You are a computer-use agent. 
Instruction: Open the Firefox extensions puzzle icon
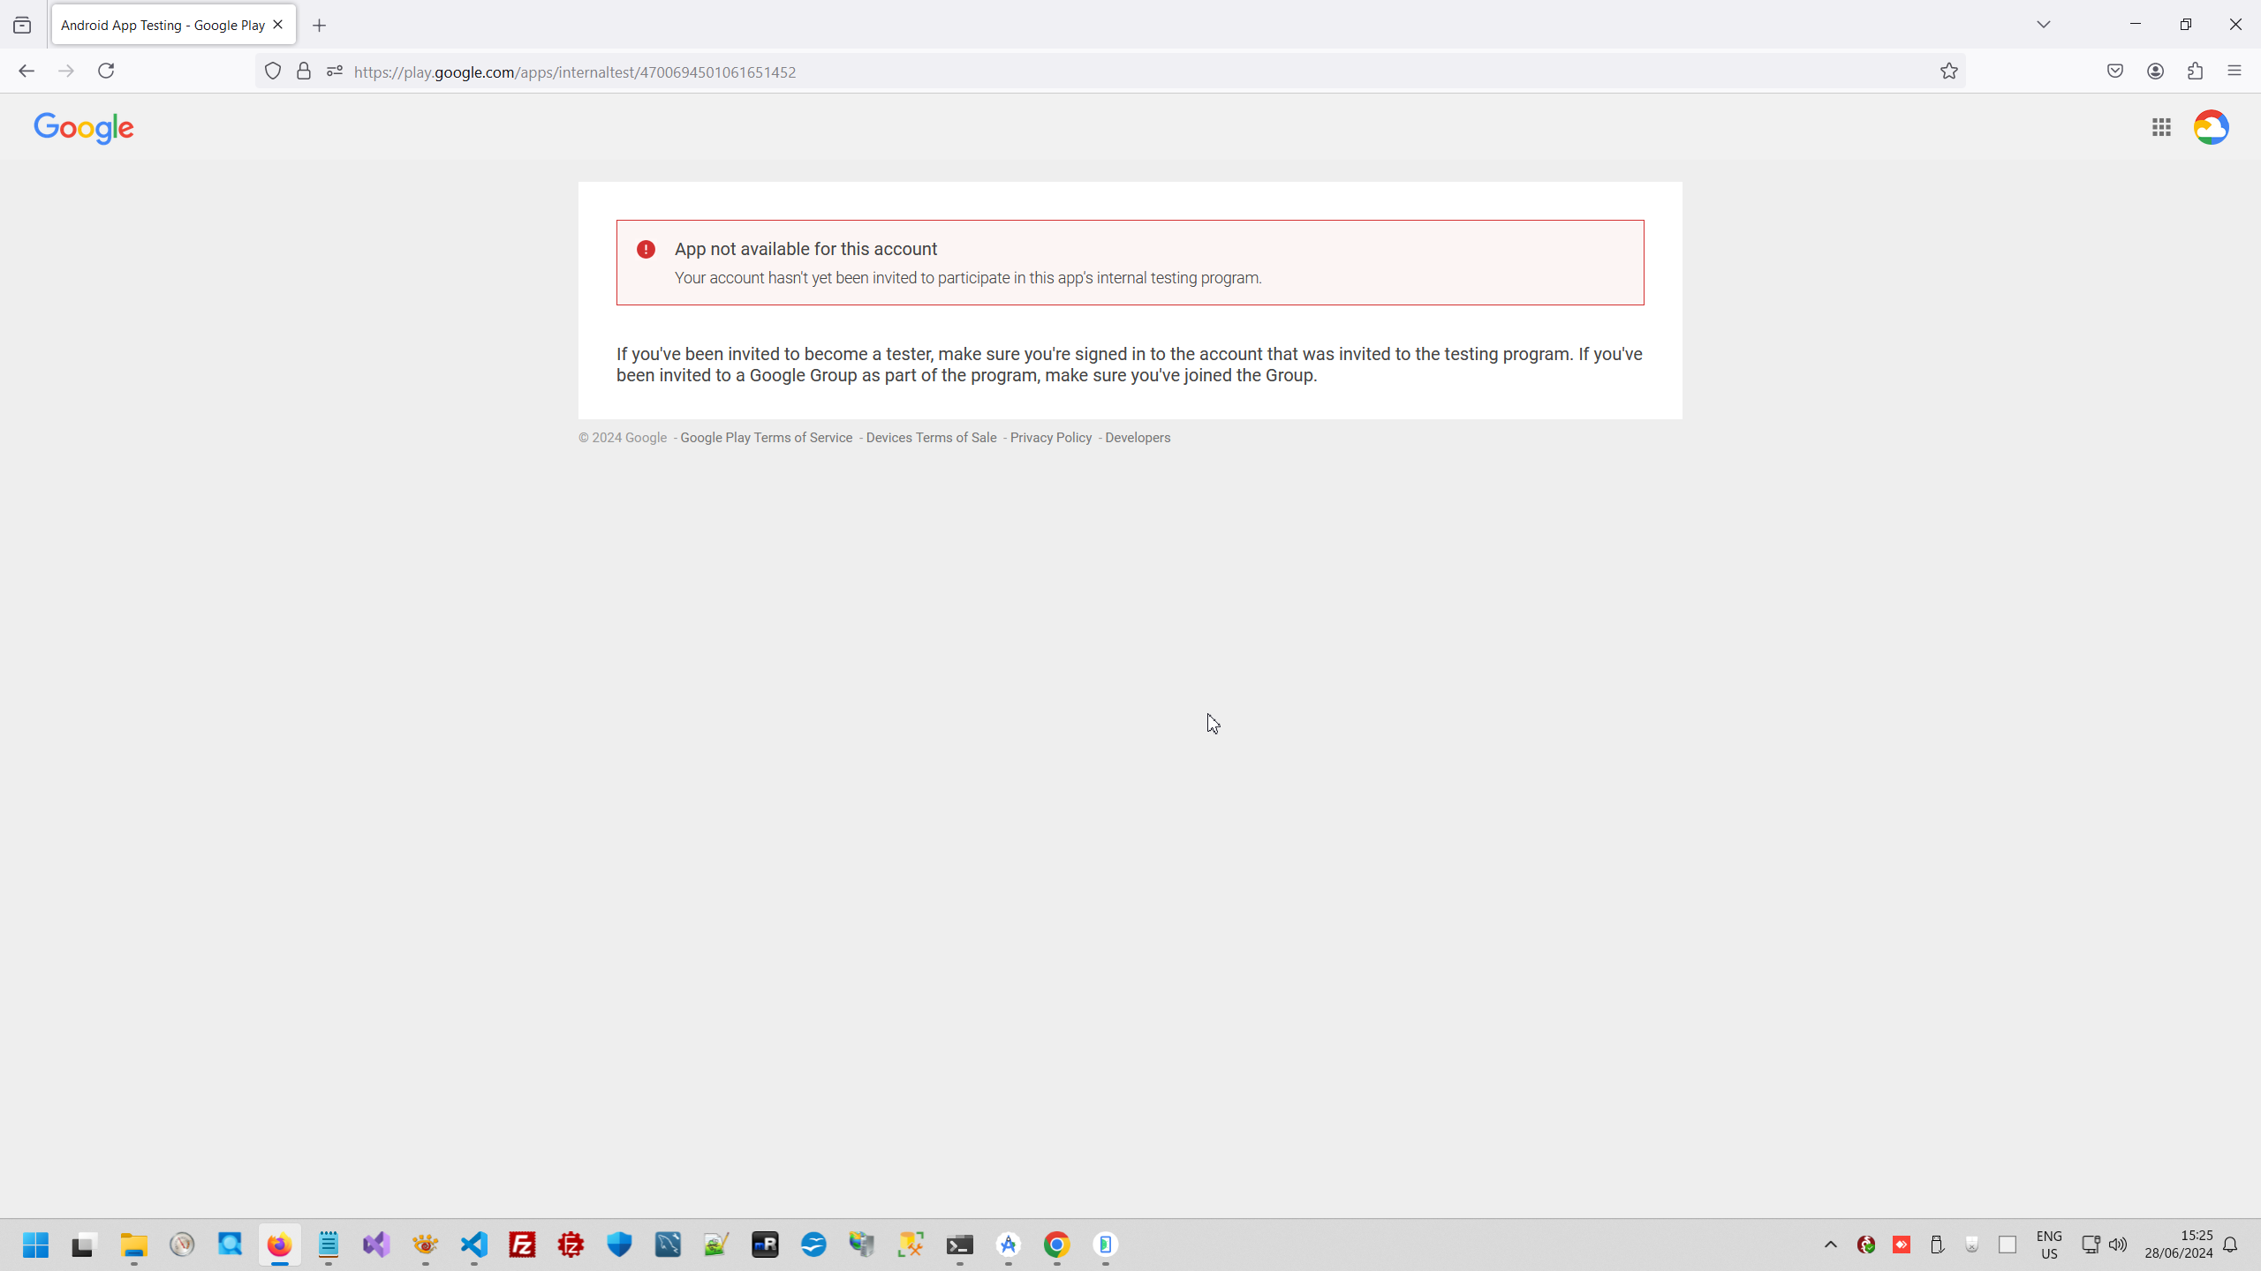tap(2195, 71)
